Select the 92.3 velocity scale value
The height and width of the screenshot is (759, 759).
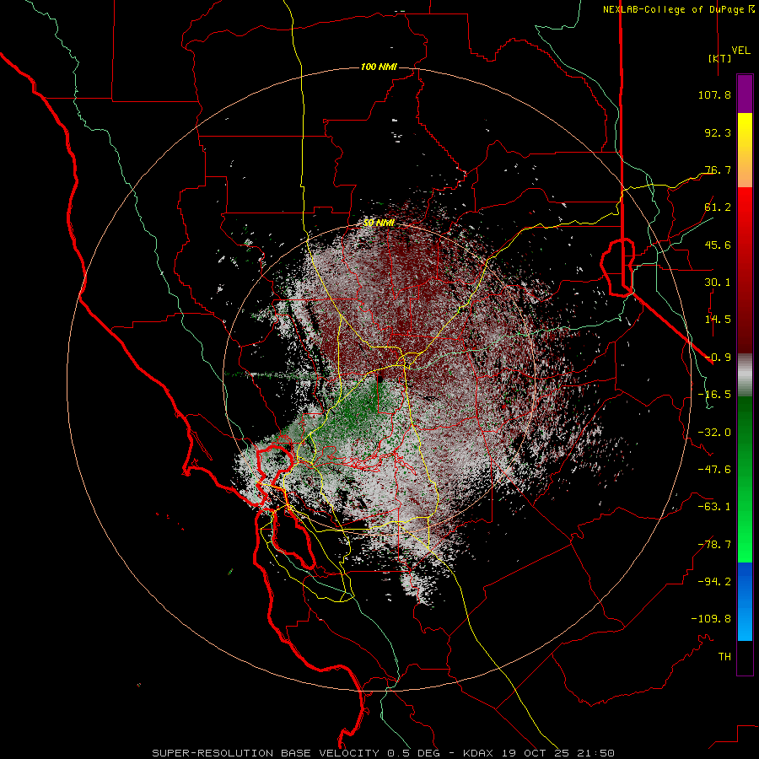point(718,132)
